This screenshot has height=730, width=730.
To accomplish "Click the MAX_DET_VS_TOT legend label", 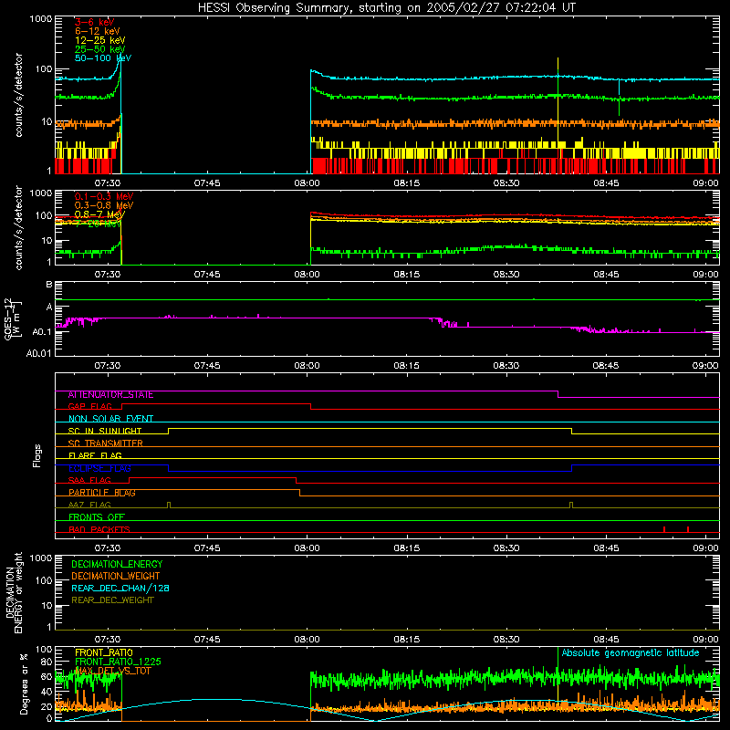I will tap(112, 671).
